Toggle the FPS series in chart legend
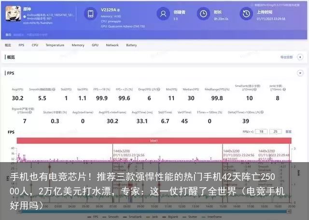 93,217
